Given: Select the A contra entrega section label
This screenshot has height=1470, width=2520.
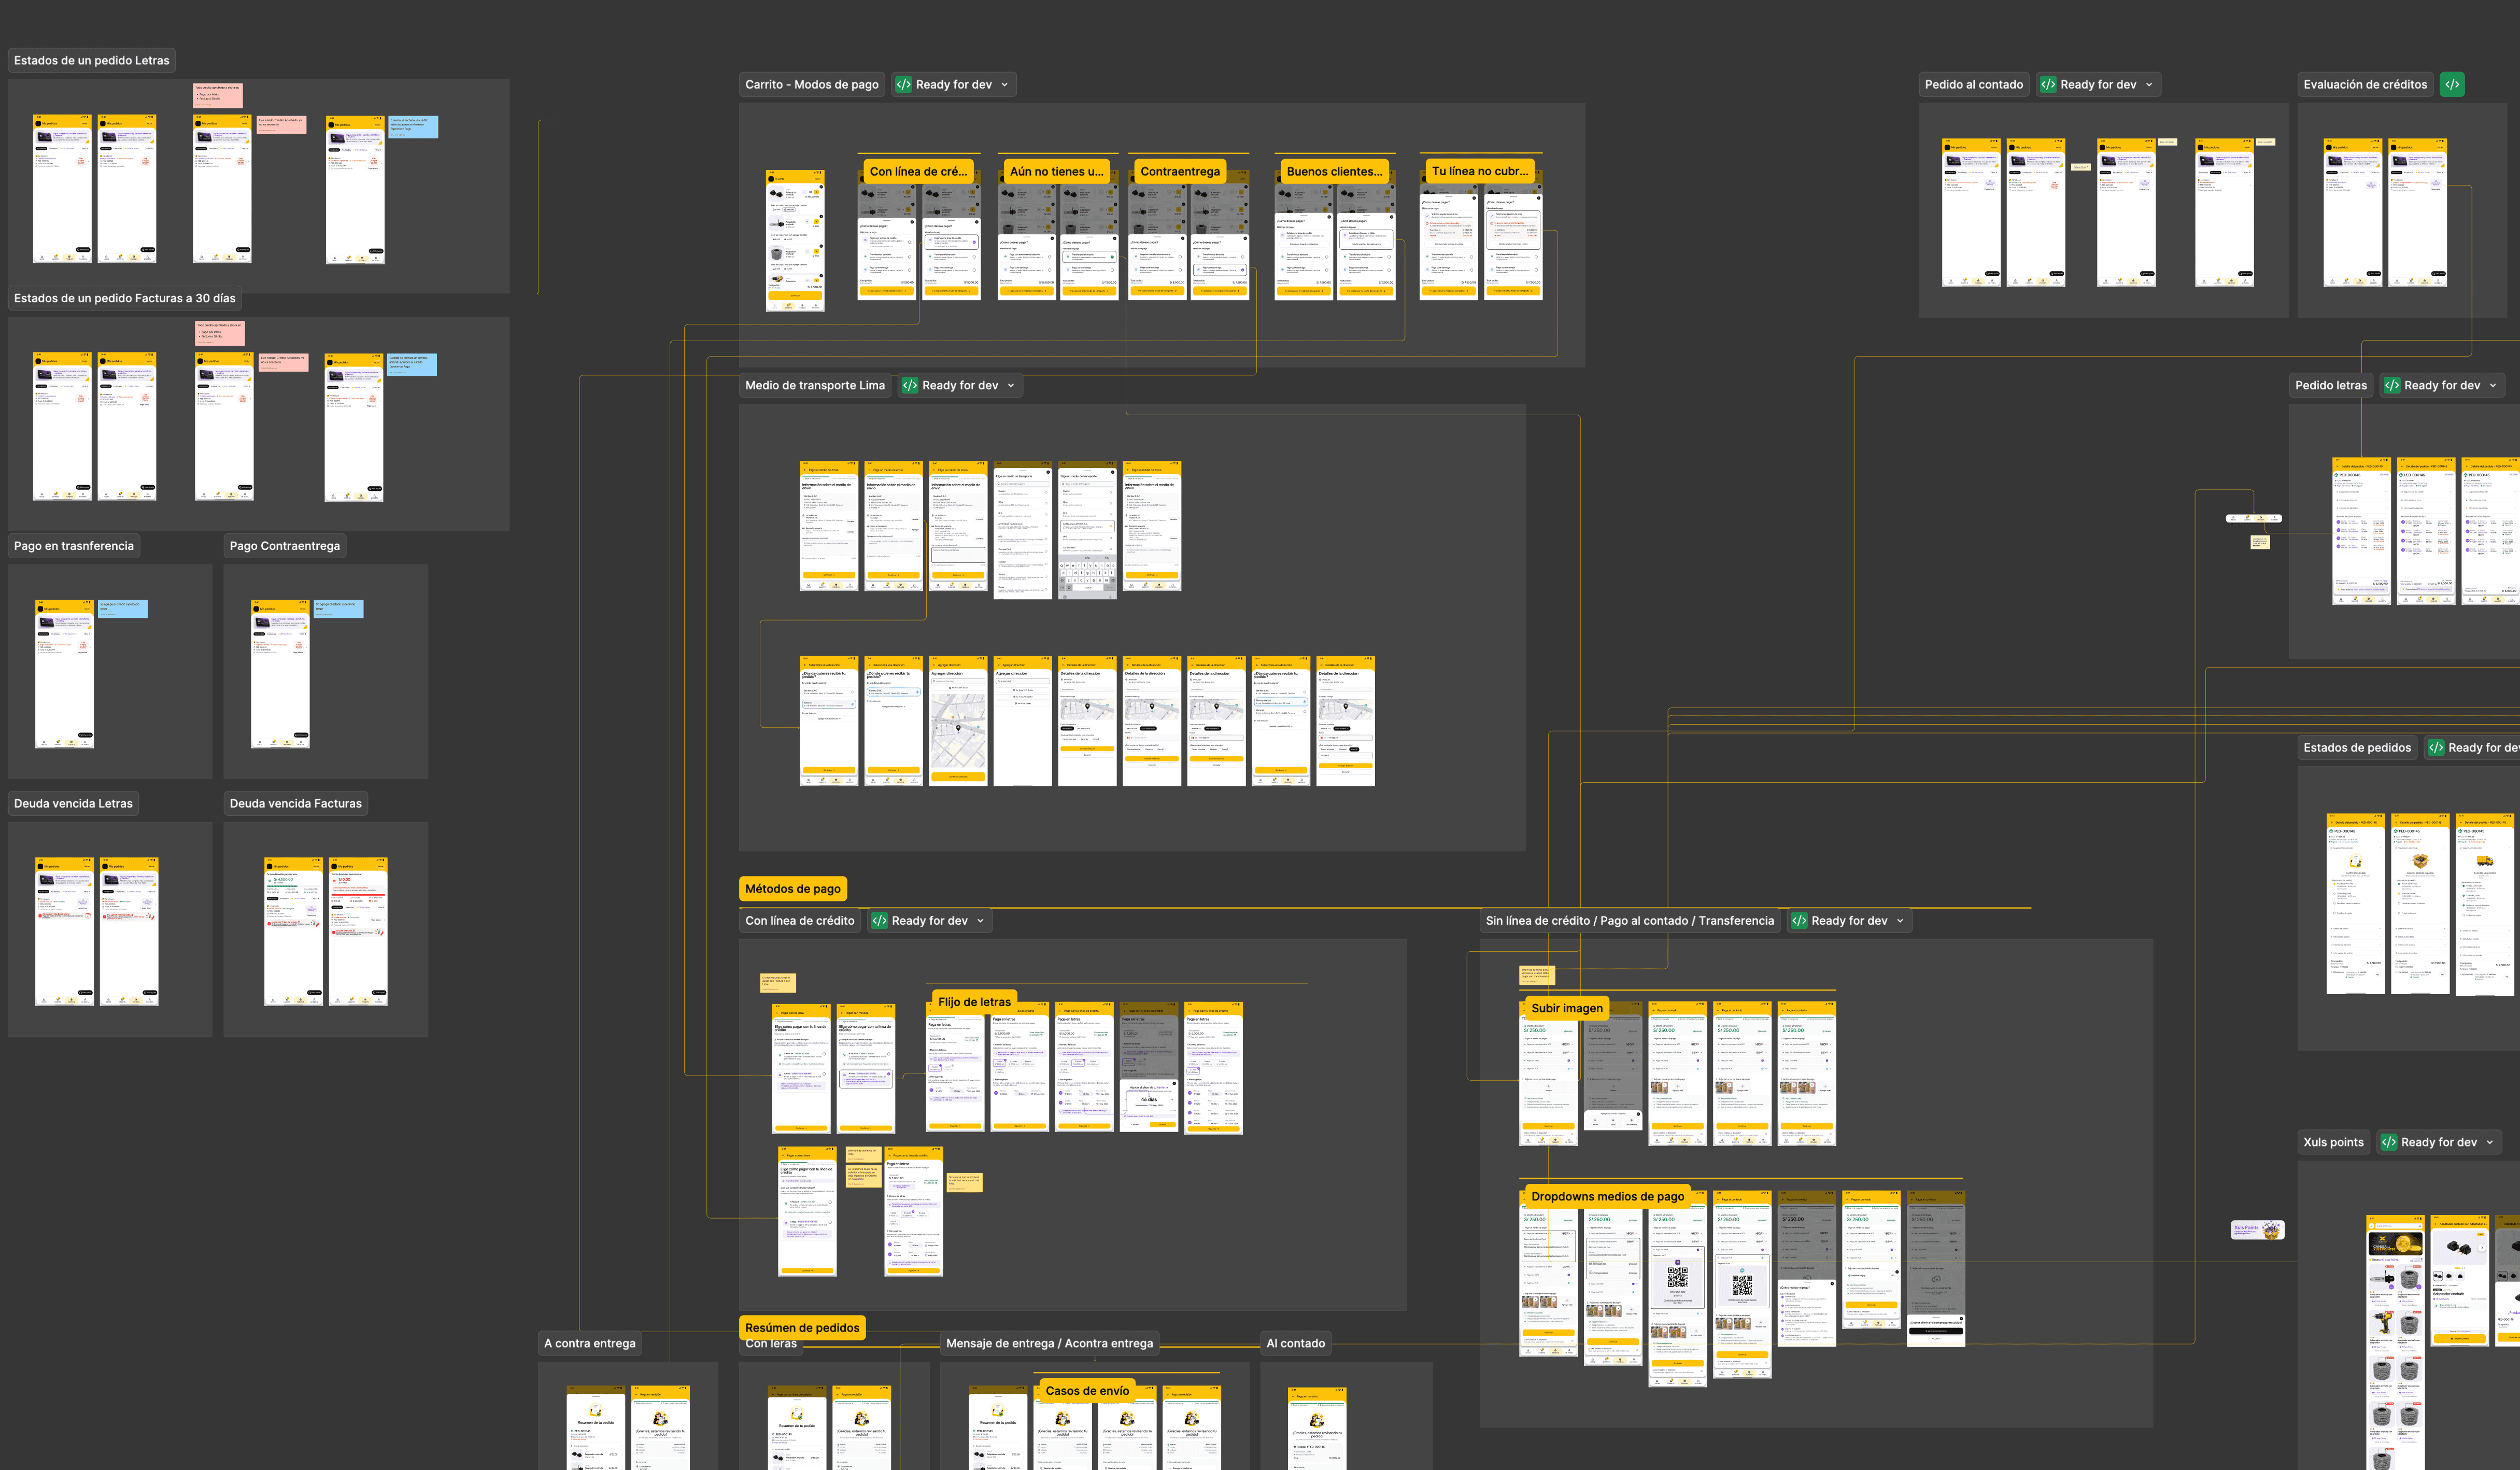Looking at the screenshot, I should pyautogui.click(x=590, y=1344).
